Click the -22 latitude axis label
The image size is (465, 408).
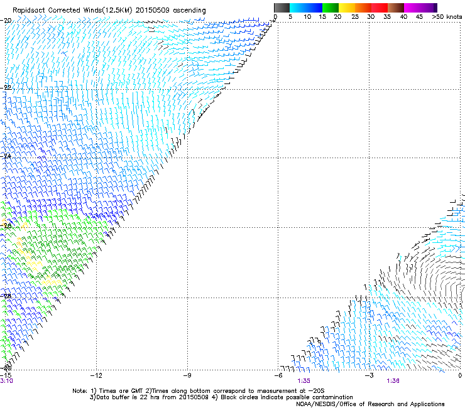pos(6,87)
